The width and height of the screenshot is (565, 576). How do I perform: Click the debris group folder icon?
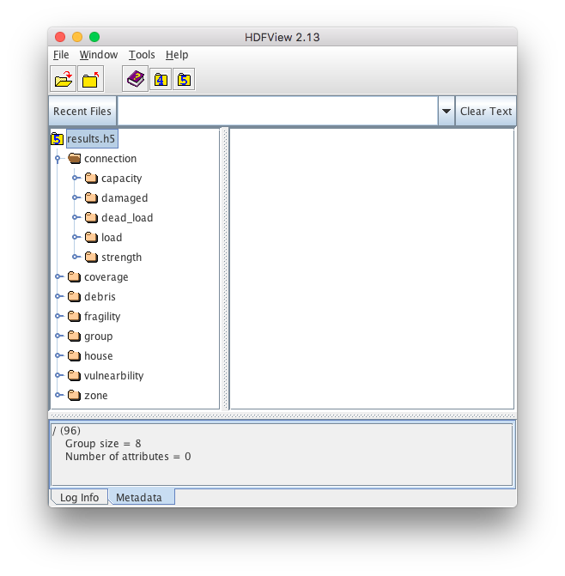[74, 296]
